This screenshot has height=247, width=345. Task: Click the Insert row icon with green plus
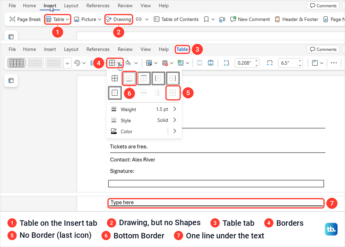click(181, 63)
